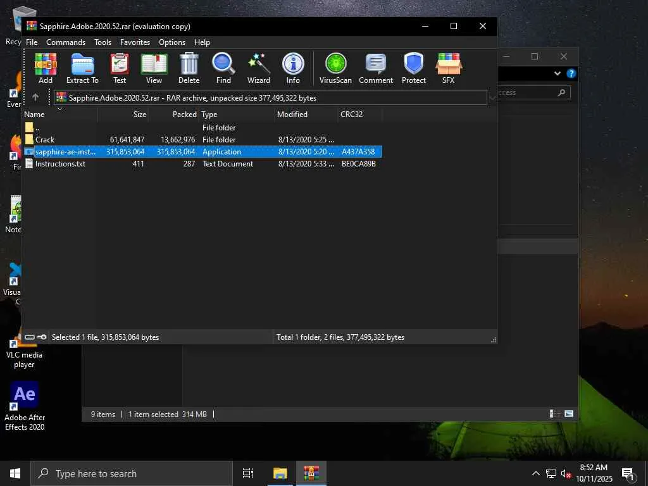Open the Options menu

172,42
